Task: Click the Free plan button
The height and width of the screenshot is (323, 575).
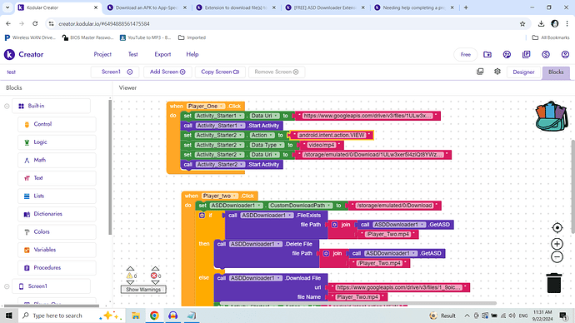Action: tap(465, 55)
